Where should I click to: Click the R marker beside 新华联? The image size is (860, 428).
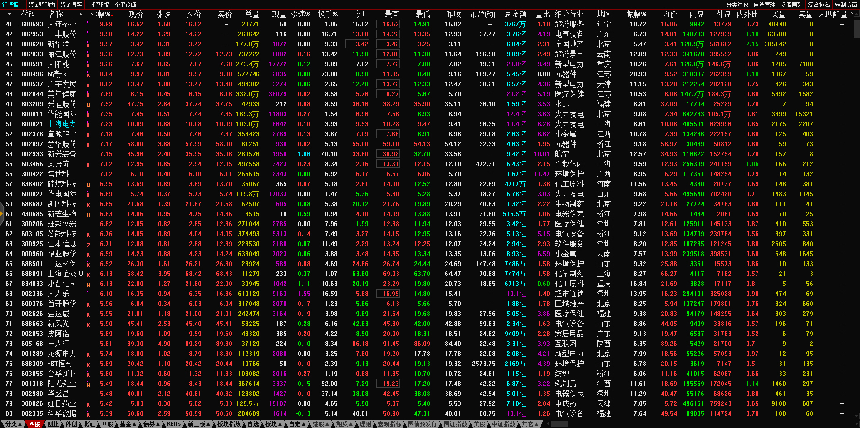[x=88, y=45]
